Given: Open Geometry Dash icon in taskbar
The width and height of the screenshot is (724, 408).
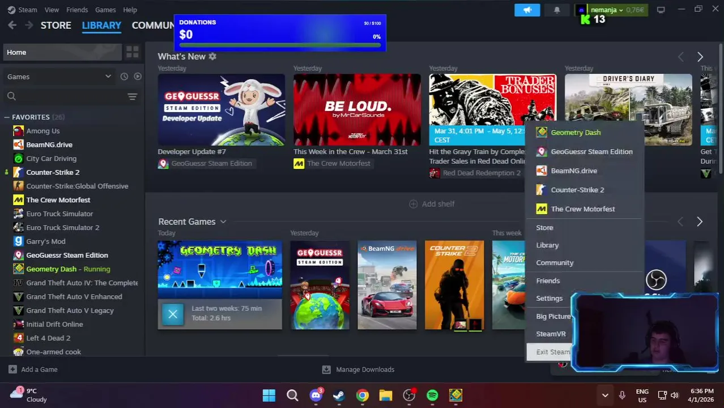Looking at the screenshot, I should 455,395.
